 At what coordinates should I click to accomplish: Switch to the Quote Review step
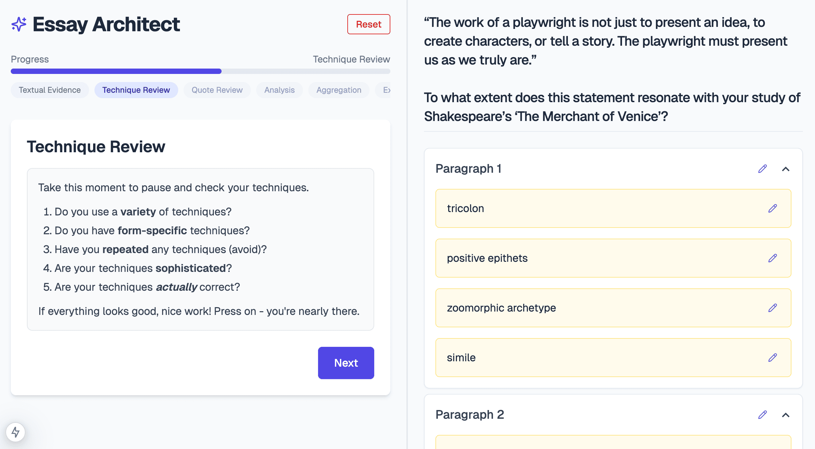[217, 90]
